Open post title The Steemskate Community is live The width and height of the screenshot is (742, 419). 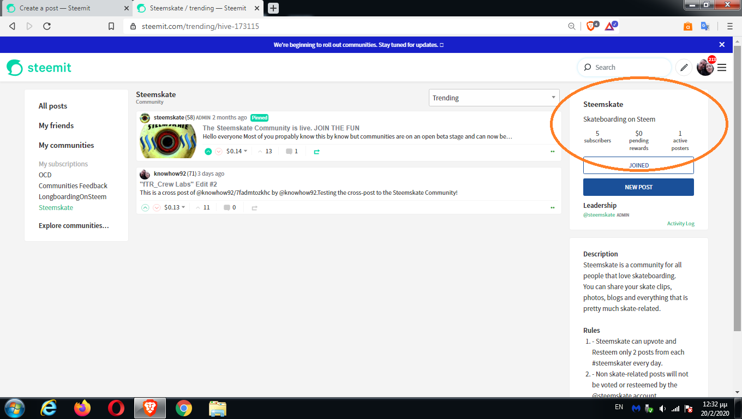[281, 128]
